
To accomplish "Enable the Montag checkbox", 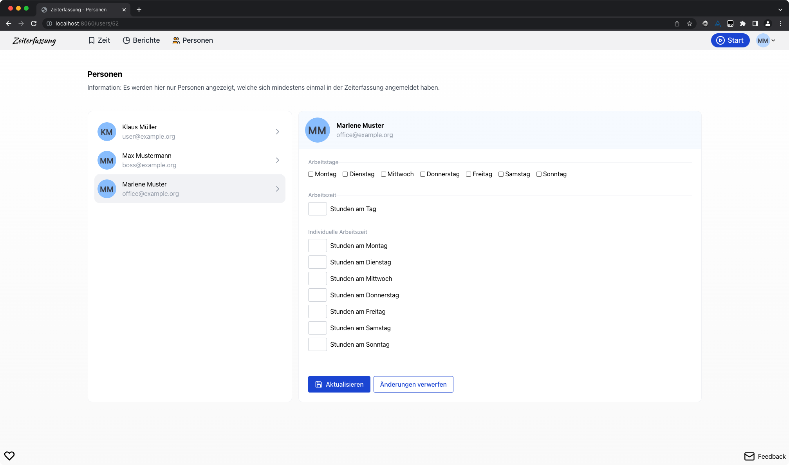I will pos(311,174).
